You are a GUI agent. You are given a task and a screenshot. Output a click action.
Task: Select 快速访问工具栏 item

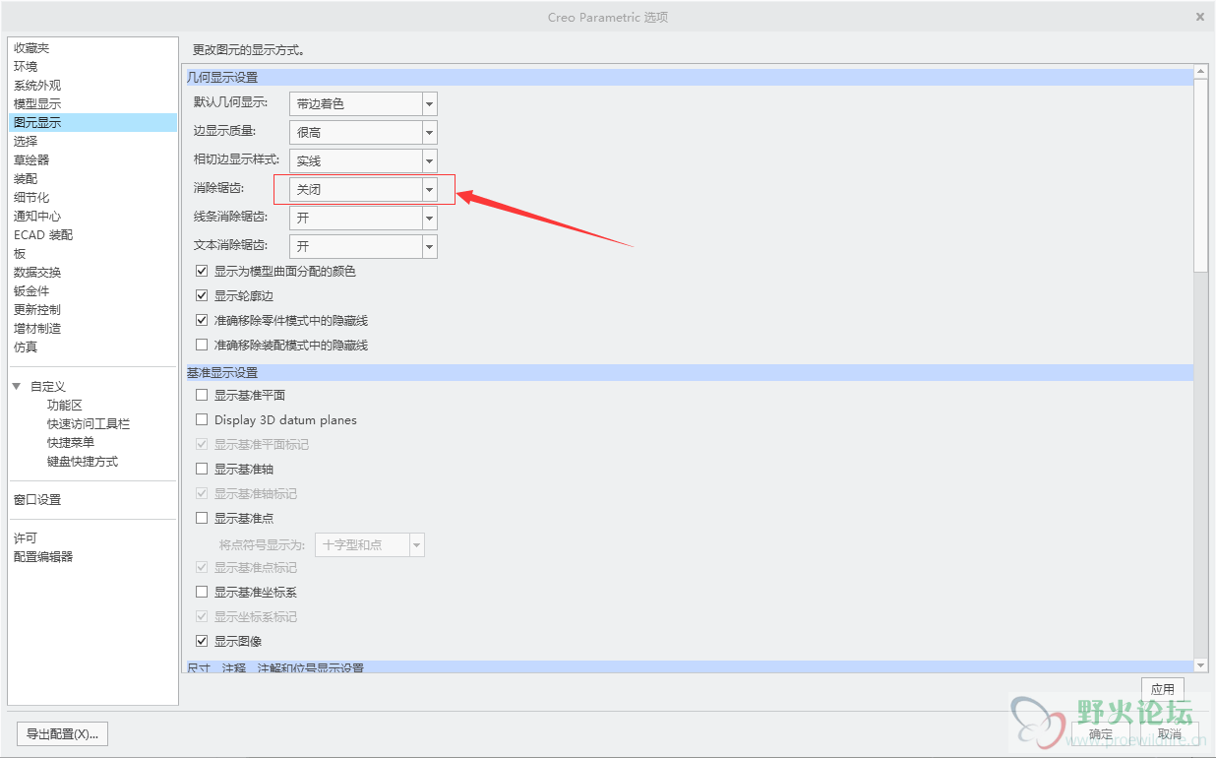[89, 424]
